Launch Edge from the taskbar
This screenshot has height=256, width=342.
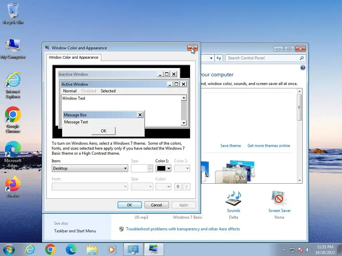71,249
